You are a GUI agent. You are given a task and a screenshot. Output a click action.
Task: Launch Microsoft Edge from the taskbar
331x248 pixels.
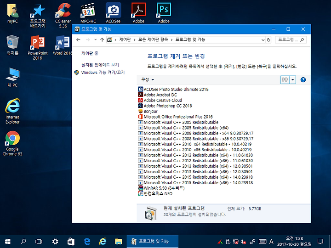coord(87,242)
